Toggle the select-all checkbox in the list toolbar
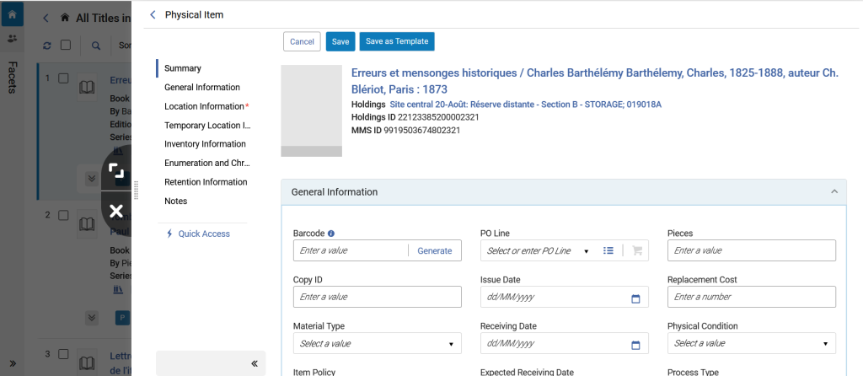Viewport: 863px width, 376px height. [x=66, y=46]
